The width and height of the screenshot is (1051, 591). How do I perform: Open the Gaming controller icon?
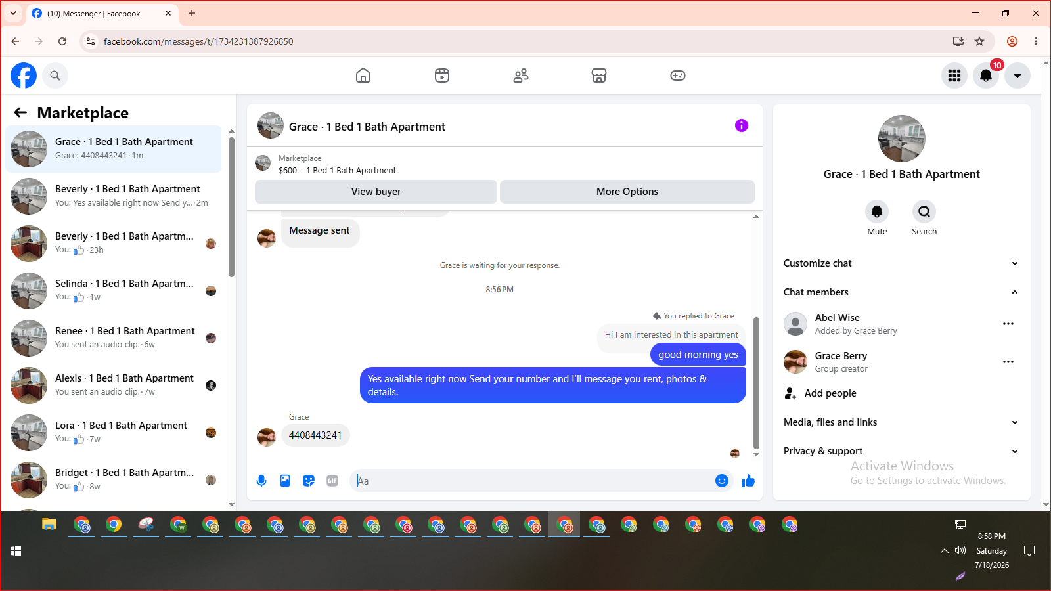pyautogui.click(x=678, y=76)
